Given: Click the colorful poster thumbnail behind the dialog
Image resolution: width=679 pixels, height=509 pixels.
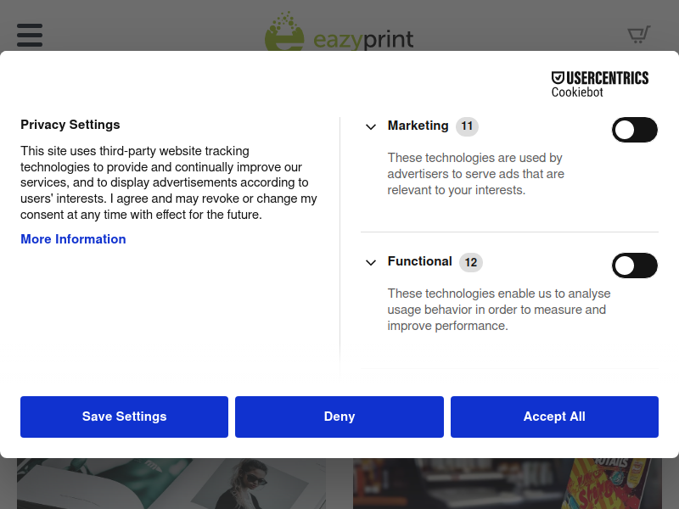Looking at the screenshot, I should 507,484.
